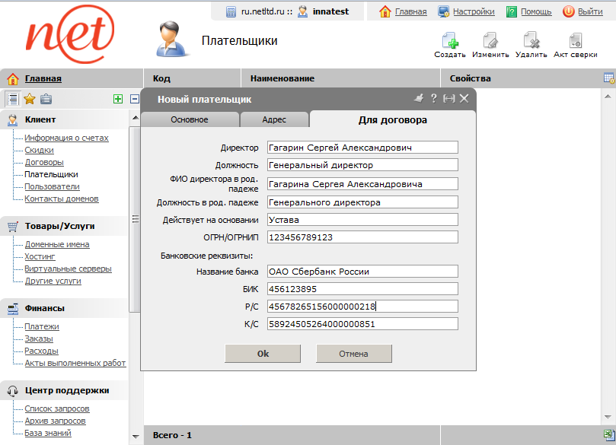Image resolution: width=616 pixels, height=445 pixels.
Task: Open the Акт сверки report icon
Action: tap(575, 41)
